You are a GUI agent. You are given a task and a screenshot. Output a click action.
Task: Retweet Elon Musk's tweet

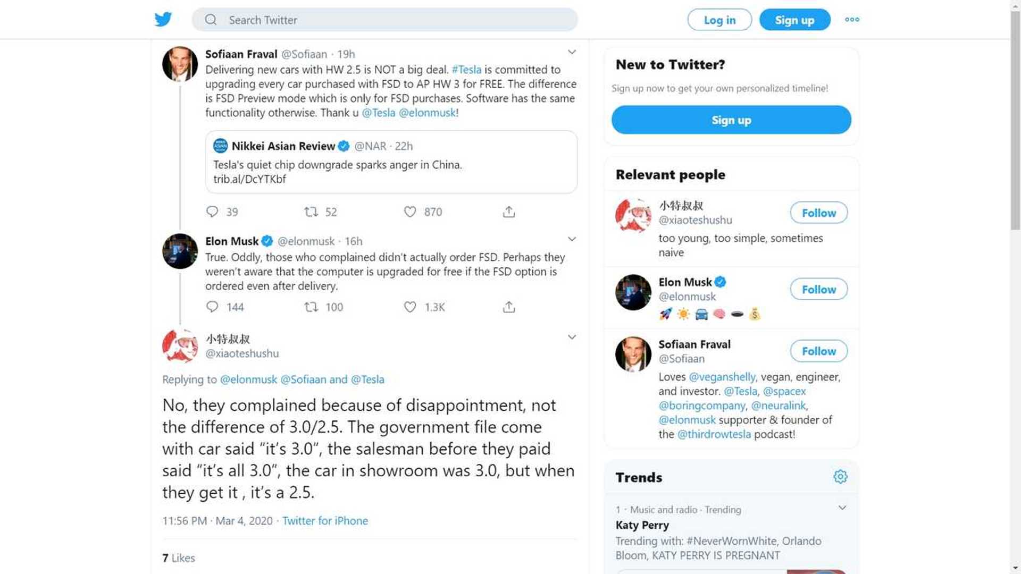click(311, 307)
